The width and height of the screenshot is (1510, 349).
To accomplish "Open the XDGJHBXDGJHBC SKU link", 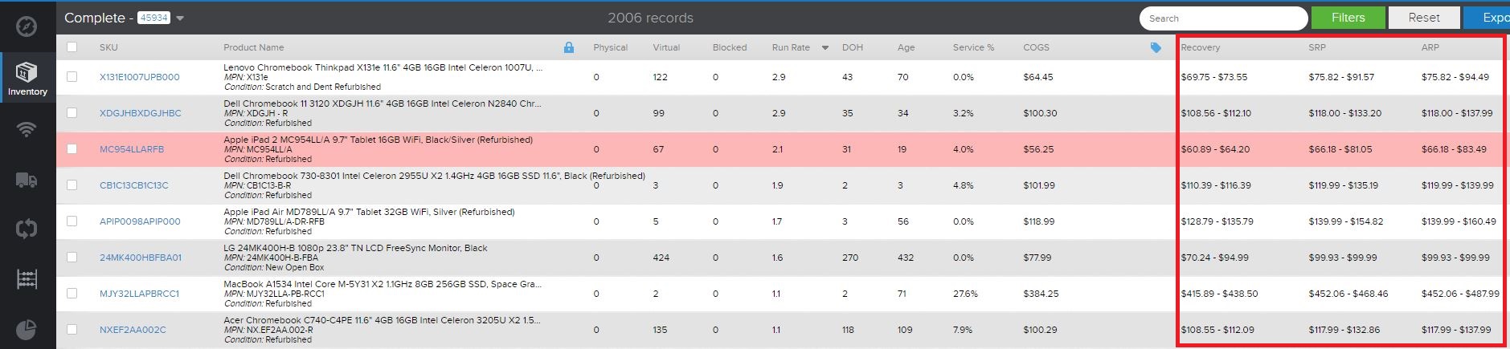I will [x=141, y=113].
